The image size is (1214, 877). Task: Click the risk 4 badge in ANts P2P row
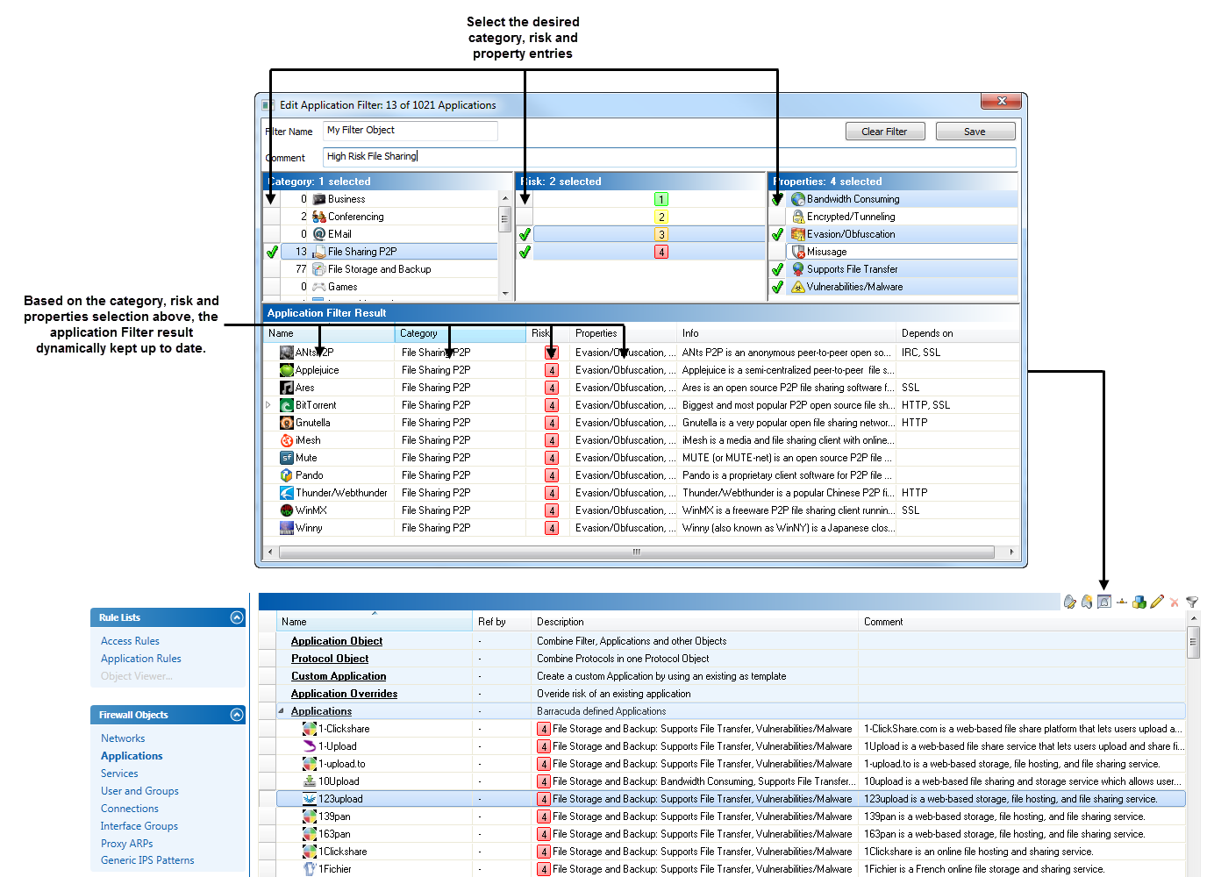pos(552,353)
